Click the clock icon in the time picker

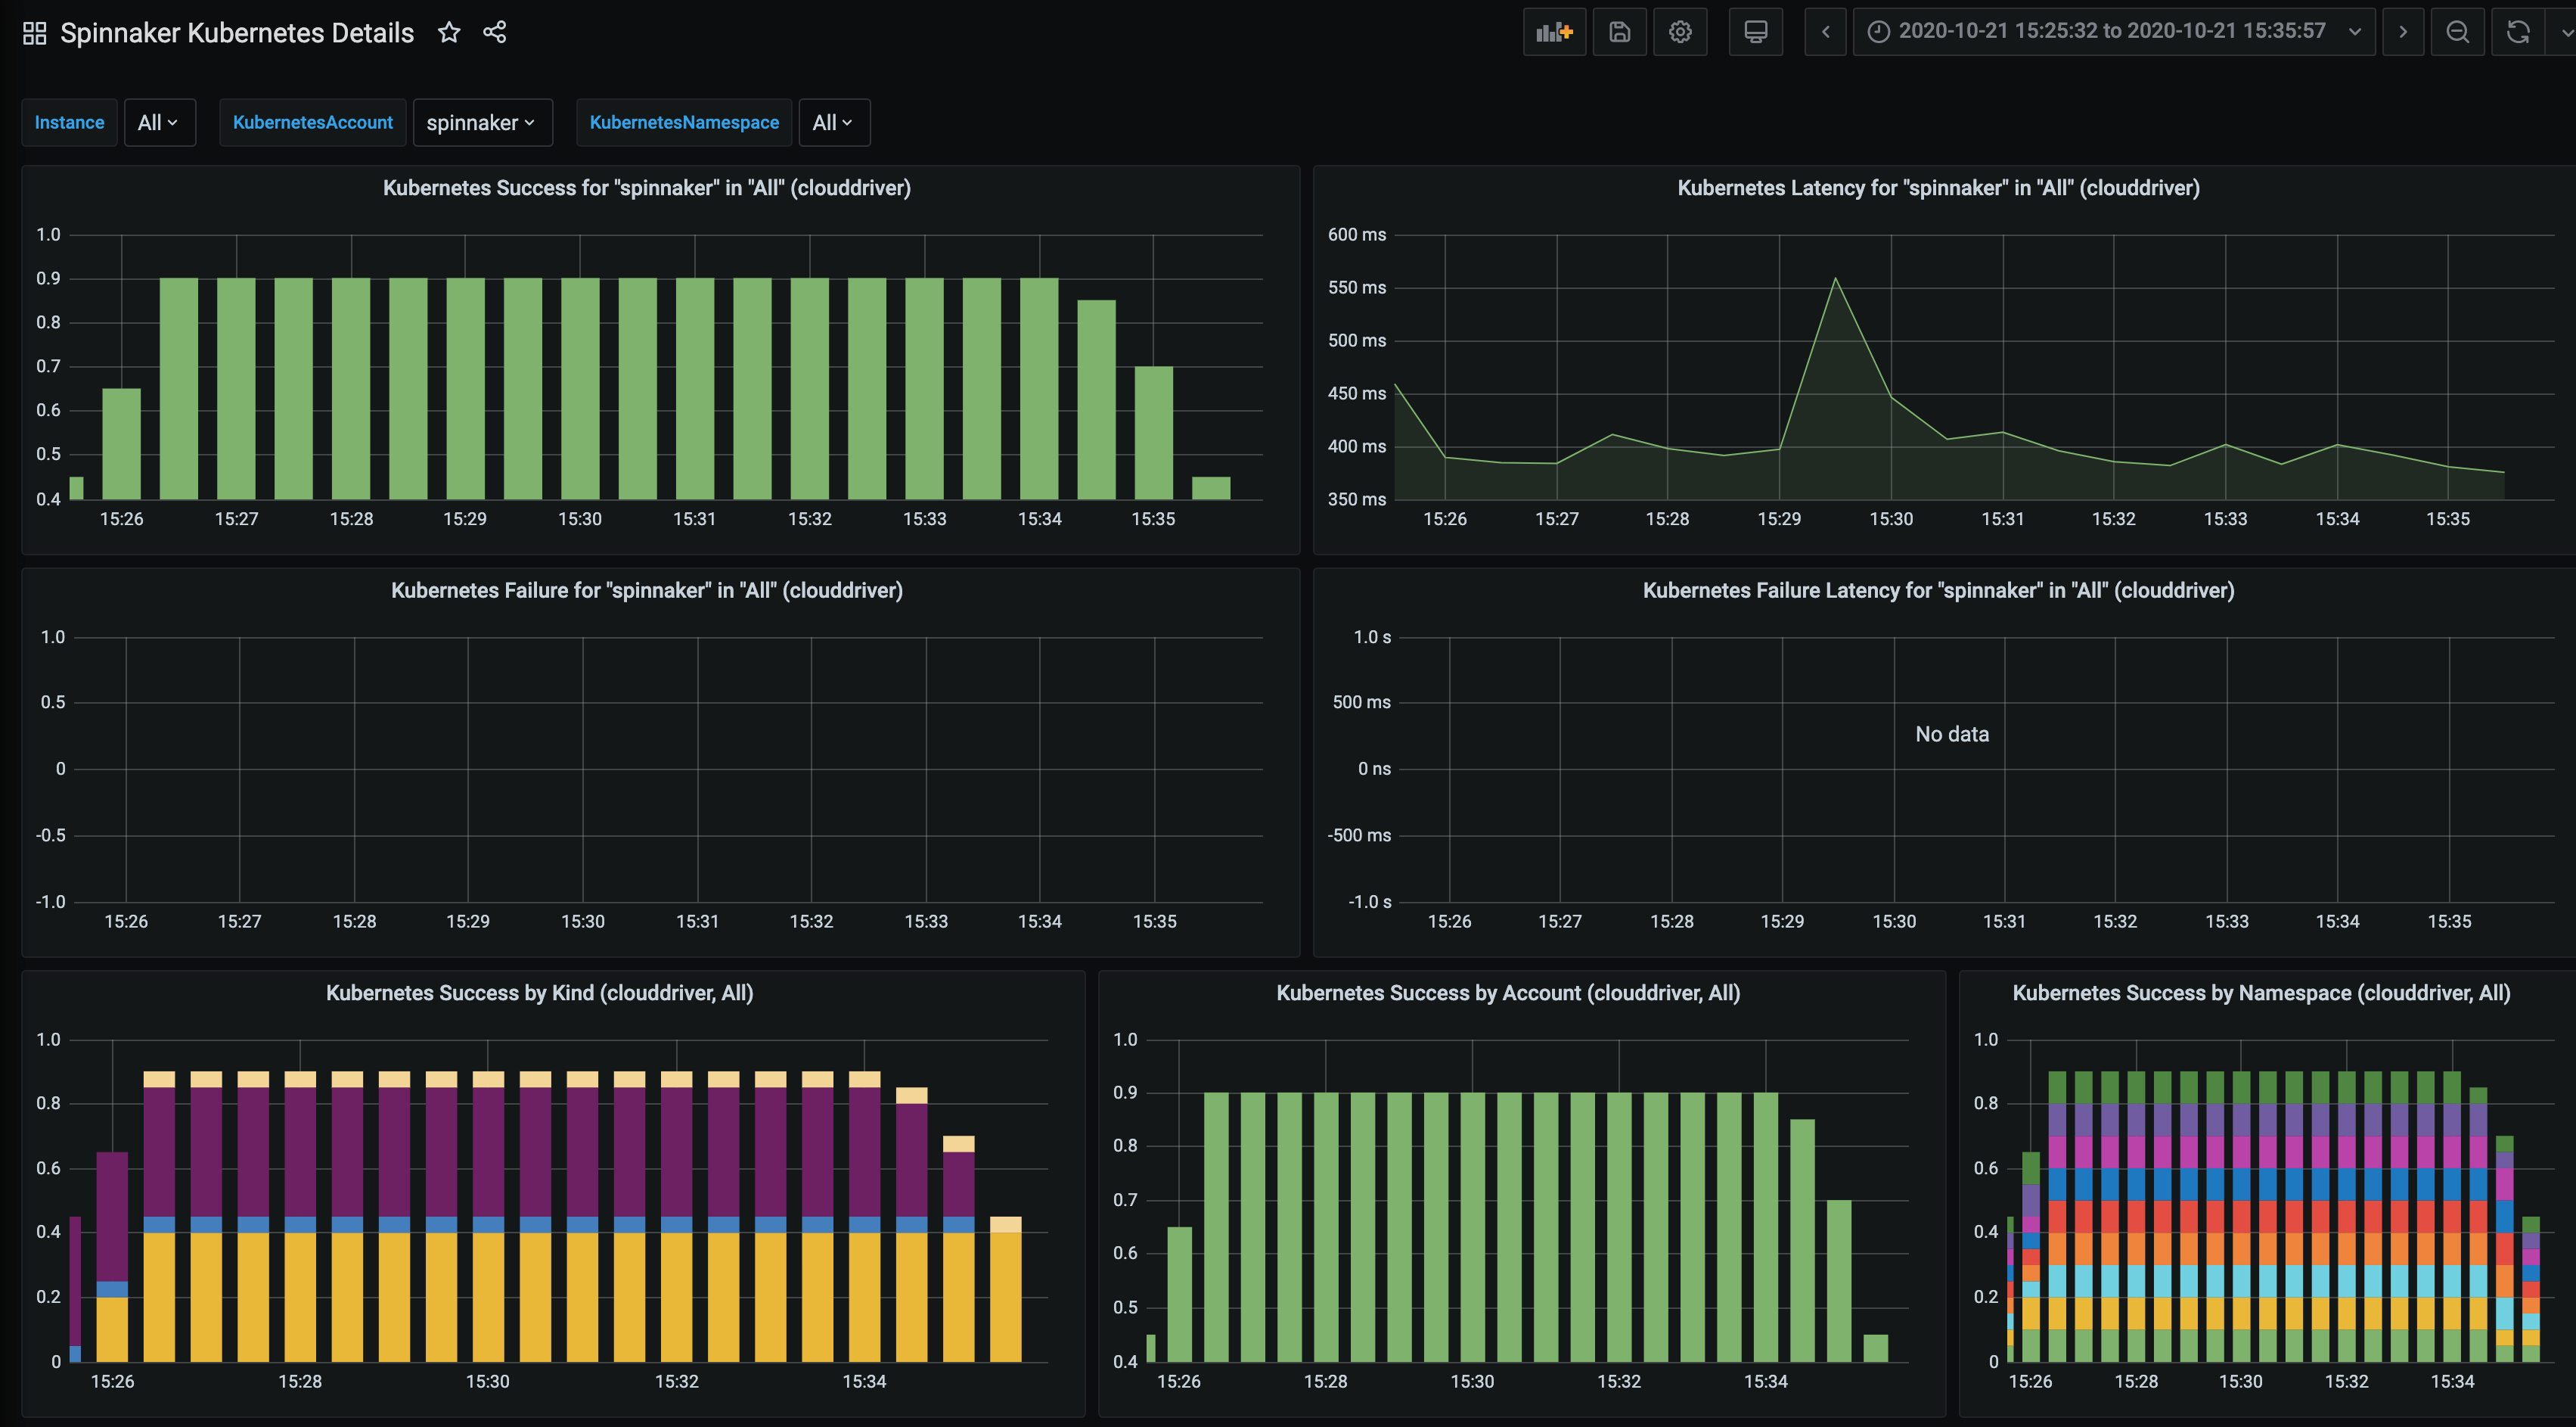click(1881, 31)
